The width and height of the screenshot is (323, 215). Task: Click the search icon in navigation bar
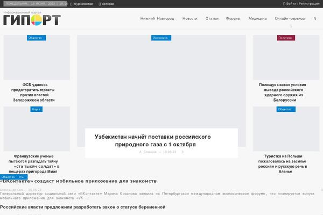[315, 18]
